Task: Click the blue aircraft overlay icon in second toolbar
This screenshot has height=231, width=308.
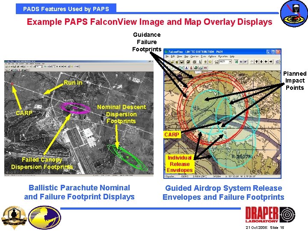Action: pos(187,68)
